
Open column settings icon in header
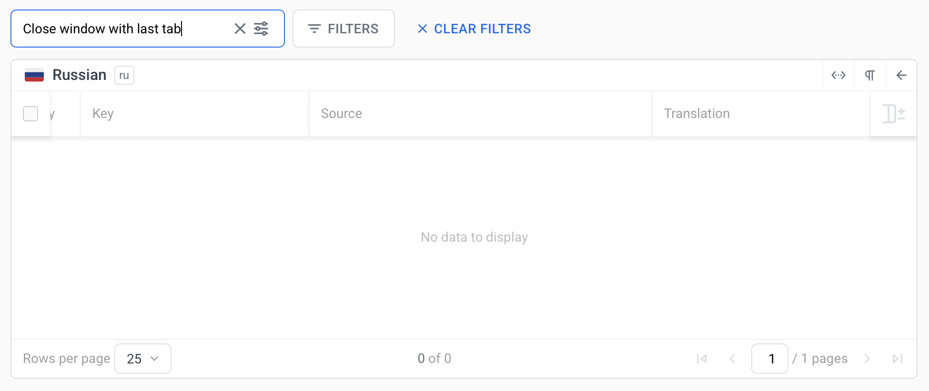point(893,114)
